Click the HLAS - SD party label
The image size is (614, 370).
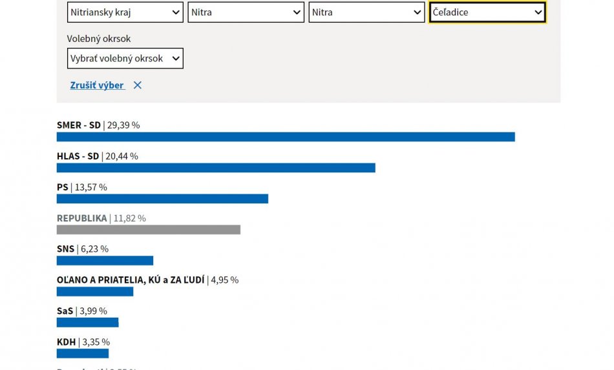(x=78, y=156)
